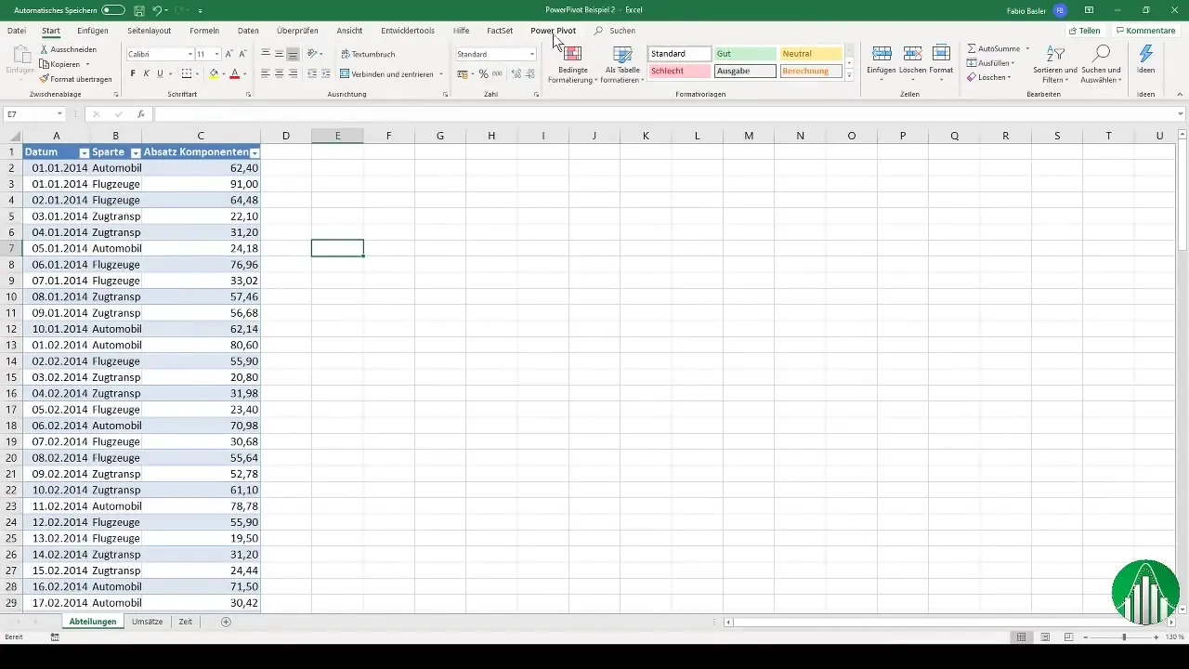Decrease cell indent
The width and height of the screenshot is (1189, 669).
coord(312,73)
